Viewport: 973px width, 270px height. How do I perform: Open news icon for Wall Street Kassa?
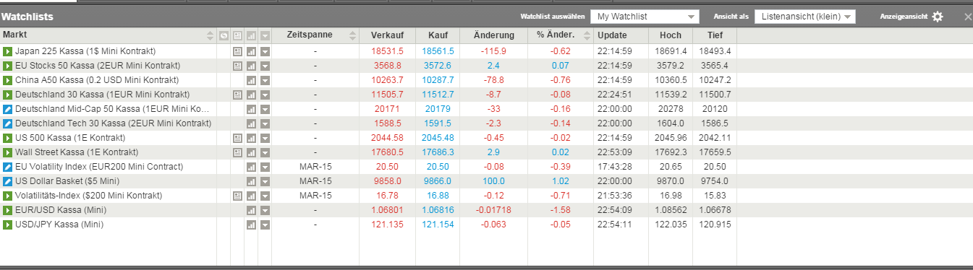(237, 152)
